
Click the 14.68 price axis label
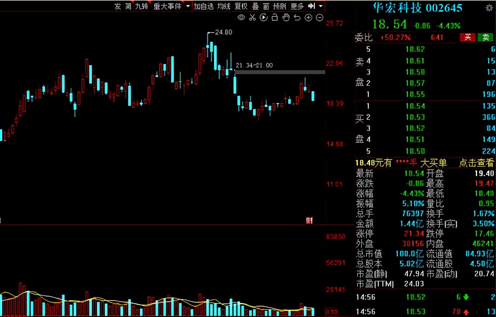pyautogui.click(x=335, y=144)
